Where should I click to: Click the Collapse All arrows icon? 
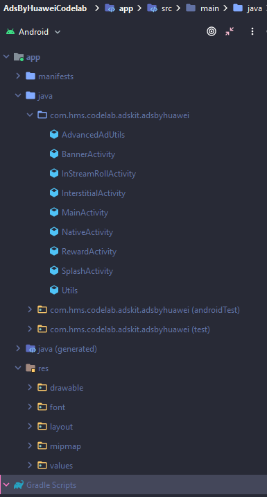pos(230,31)
